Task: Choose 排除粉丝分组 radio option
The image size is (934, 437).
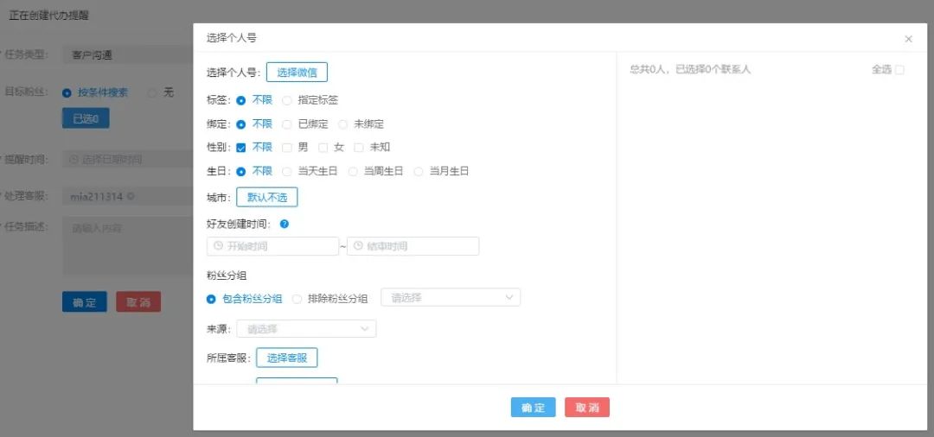Action: 297,299
